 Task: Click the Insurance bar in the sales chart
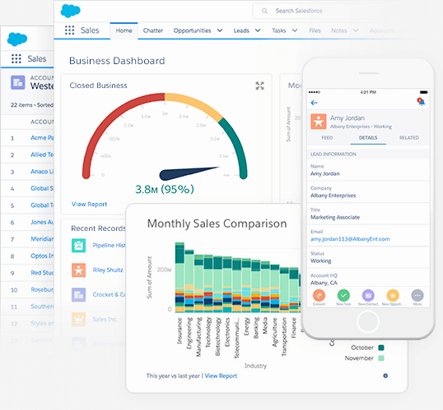point(180,278)
